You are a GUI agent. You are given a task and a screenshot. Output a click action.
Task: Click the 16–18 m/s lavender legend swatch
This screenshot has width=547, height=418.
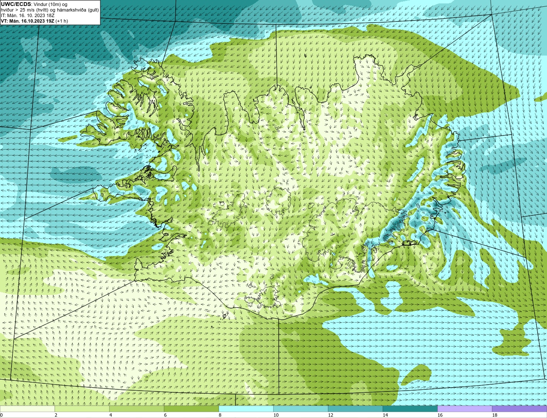pyautogui.click(x=465, y=409)
